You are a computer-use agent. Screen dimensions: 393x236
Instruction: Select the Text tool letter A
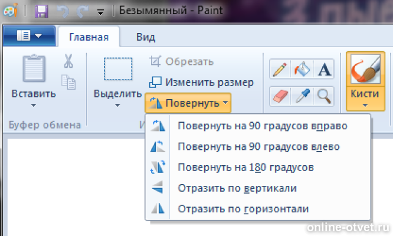tap(324, 69)
